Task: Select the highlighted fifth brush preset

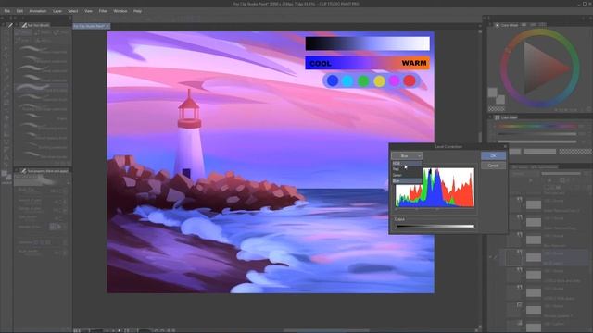Action: [x=41, y=88]
